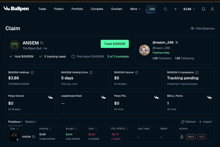Switch to the Positions tab
Viewport: 220px width, 147px height.
[x=15, y=122]
